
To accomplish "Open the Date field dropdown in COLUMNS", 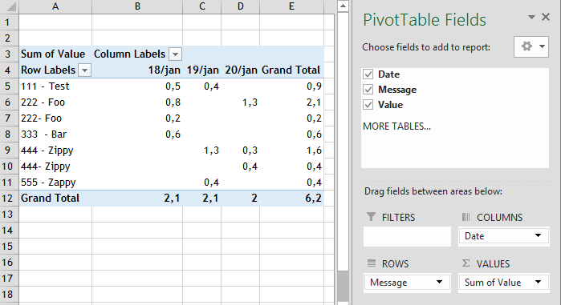I will (538, 235).
